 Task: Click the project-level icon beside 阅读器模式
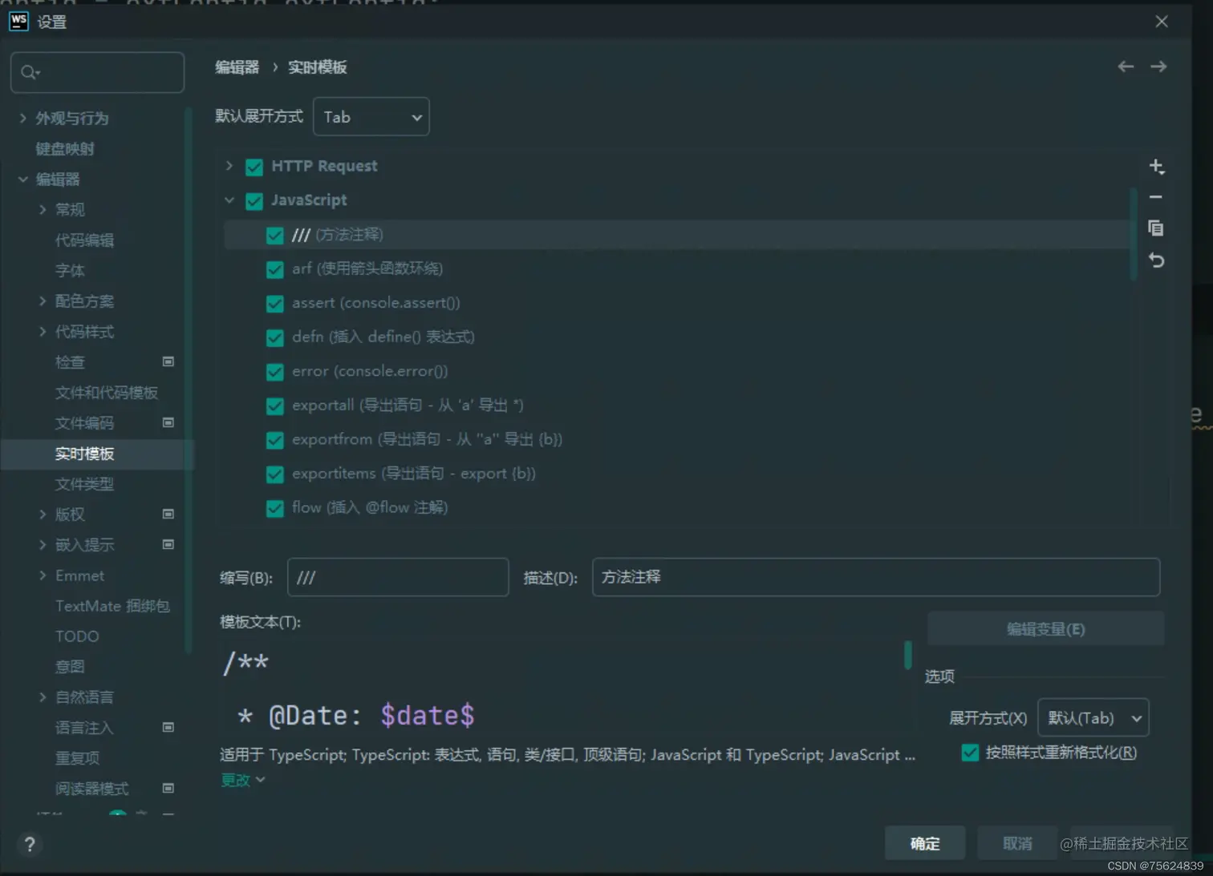168,788
